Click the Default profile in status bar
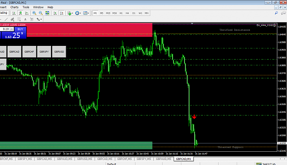Viewport: 287px width, 165px height. 112,164
